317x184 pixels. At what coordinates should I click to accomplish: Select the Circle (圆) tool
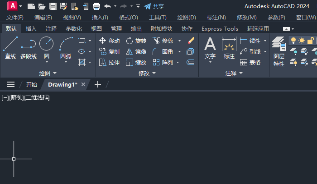coord(47,48)
